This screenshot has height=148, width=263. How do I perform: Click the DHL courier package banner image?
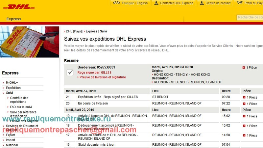(30, 42)
